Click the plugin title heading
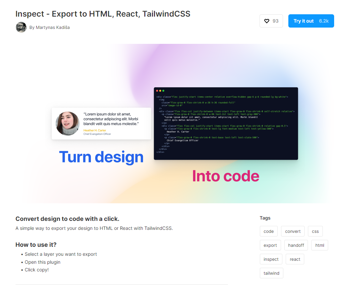 coord(103,14)
